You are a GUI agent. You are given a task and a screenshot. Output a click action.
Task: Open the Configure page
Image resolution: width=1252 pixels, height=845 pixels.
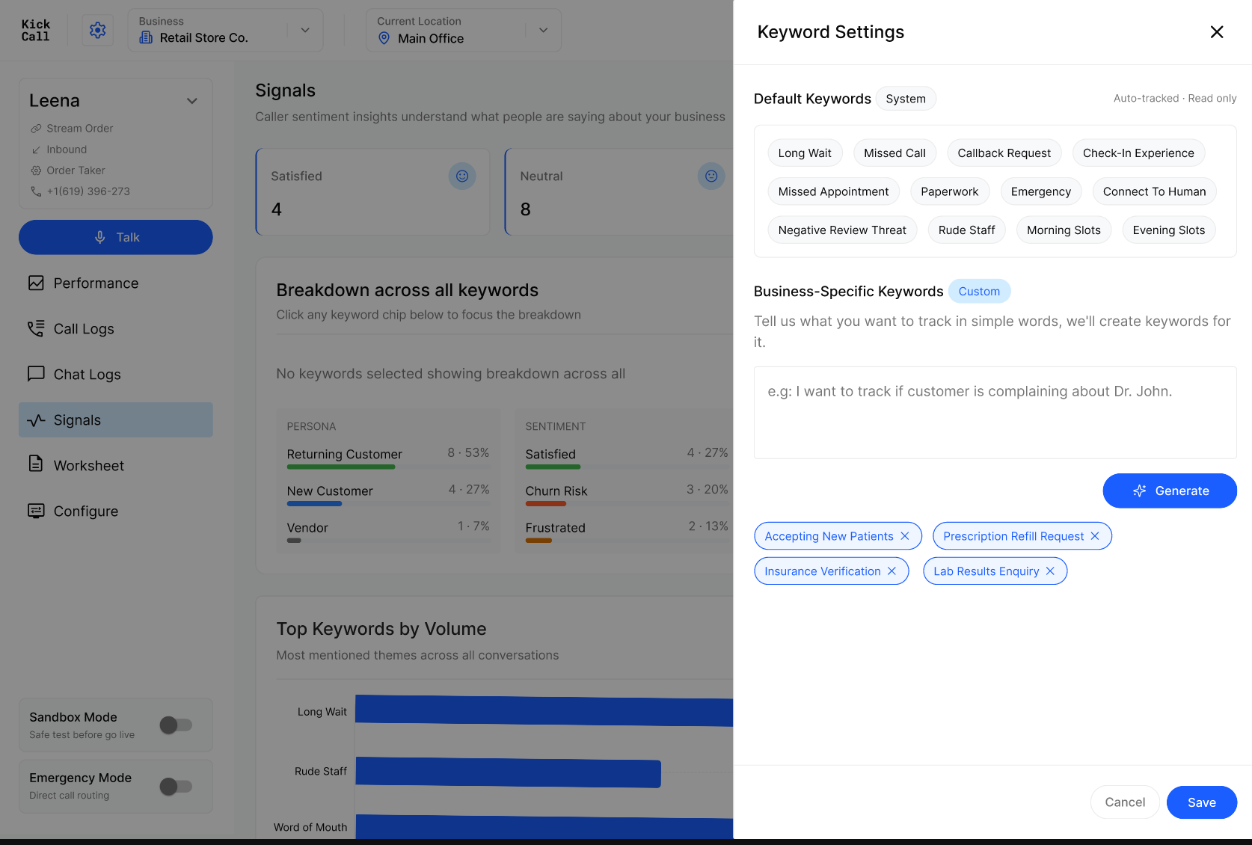(116, 511)
